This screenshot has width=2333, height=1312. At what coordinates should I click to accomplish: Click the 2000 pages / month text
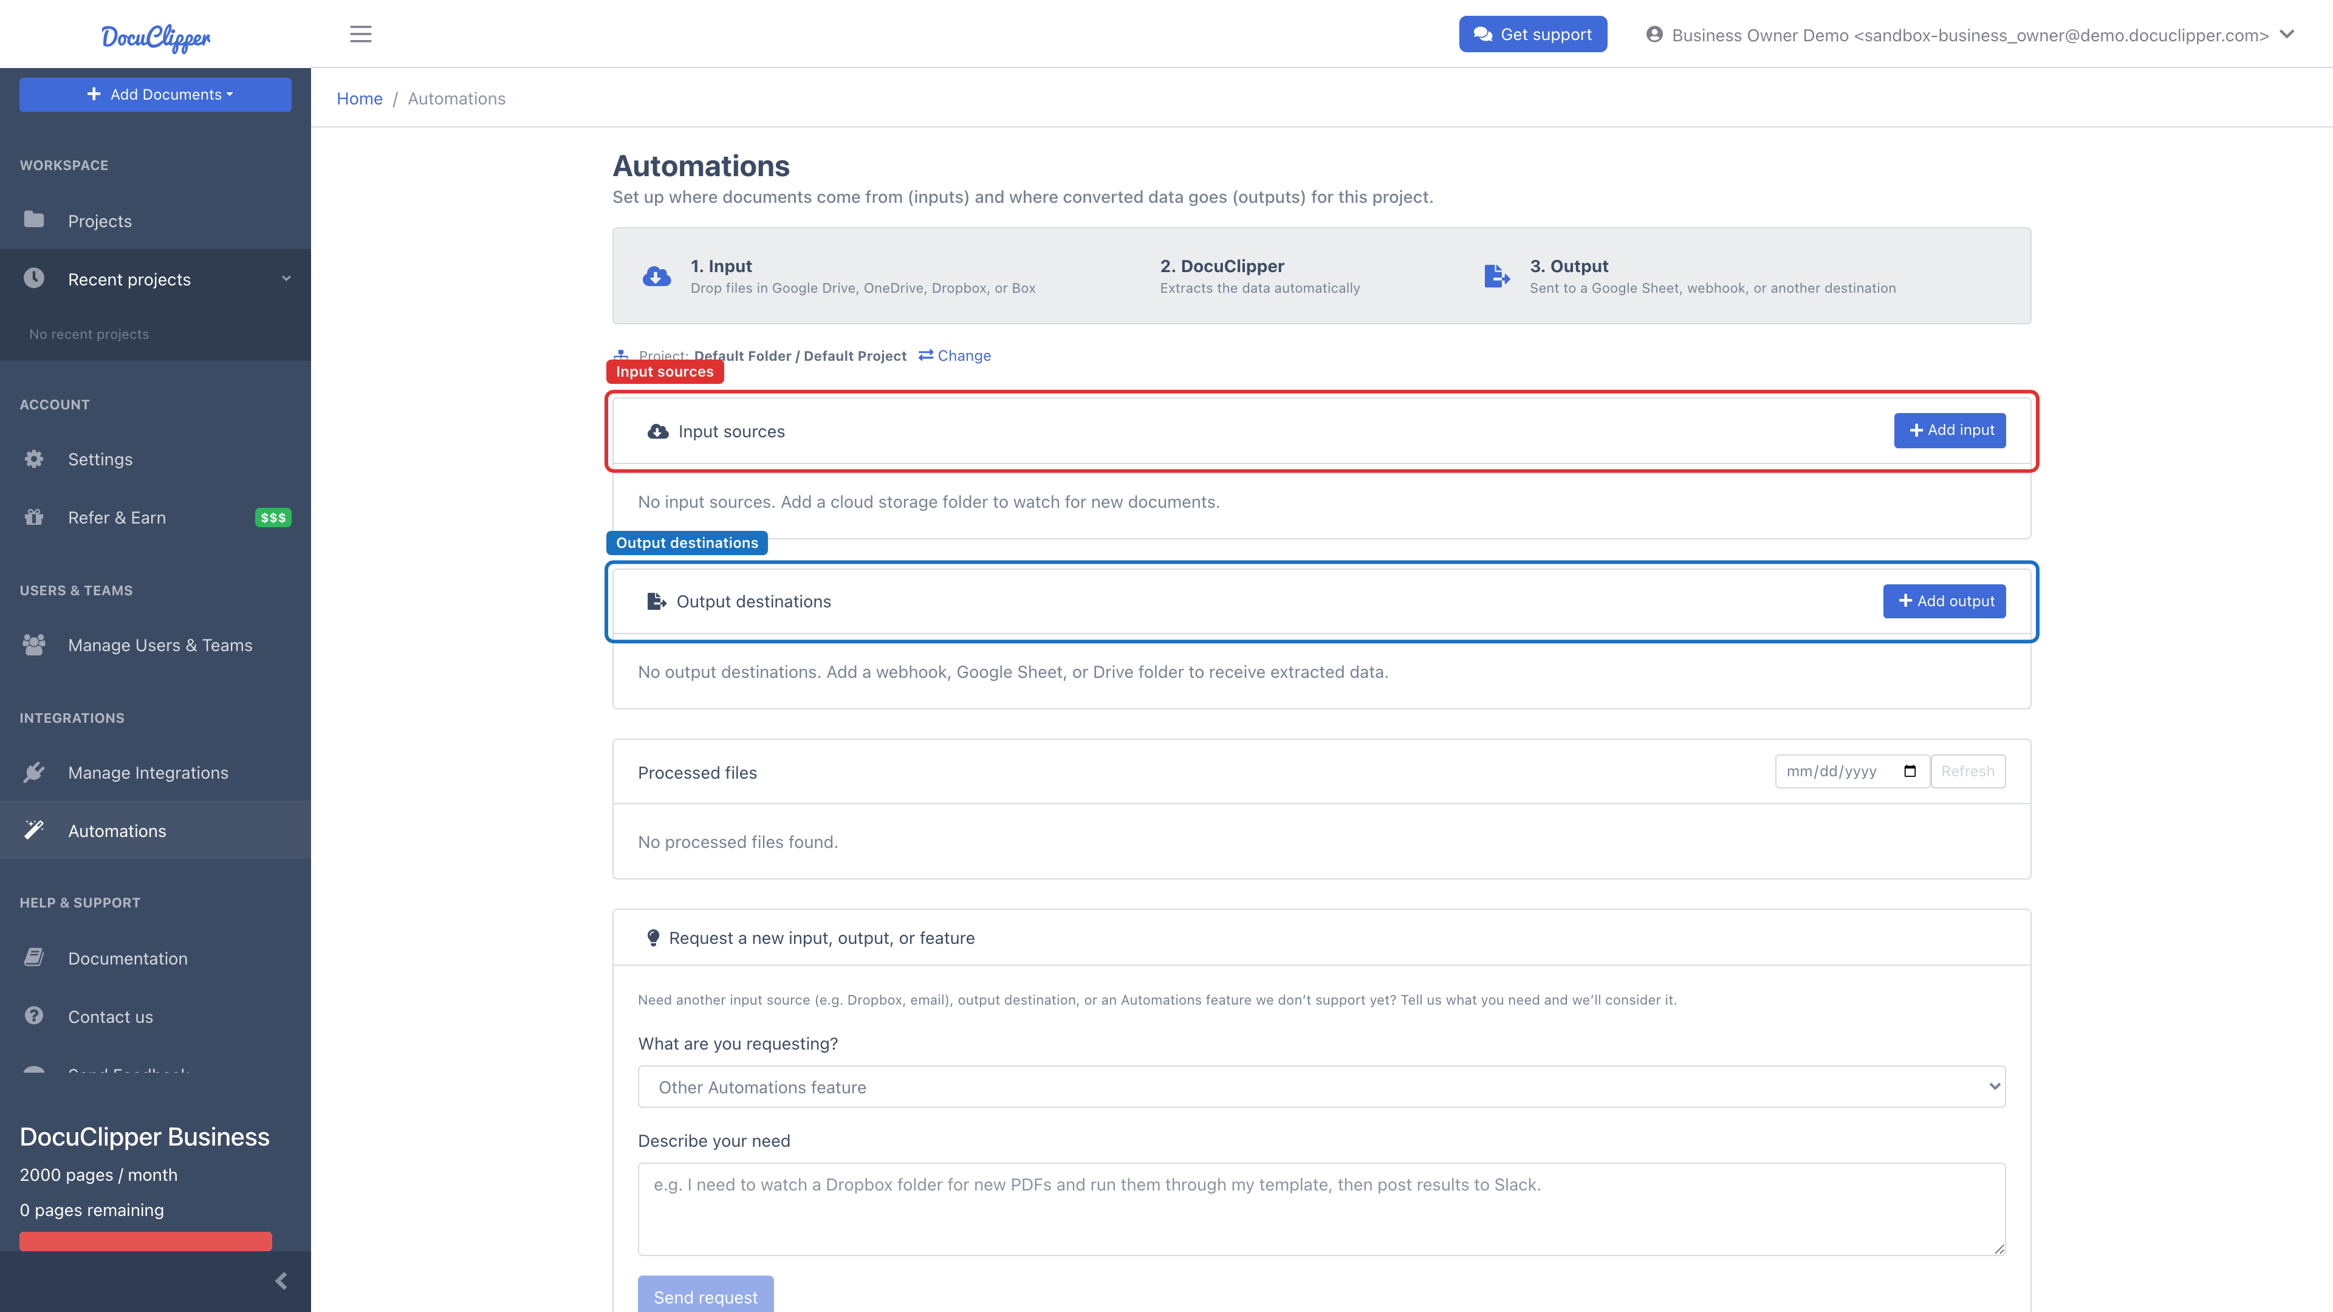pos(98,1174)
